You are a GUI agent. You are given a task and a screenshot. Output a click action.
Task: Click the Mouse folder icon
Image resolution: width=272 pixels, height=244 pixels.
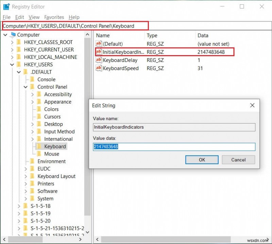coord(38,154)
